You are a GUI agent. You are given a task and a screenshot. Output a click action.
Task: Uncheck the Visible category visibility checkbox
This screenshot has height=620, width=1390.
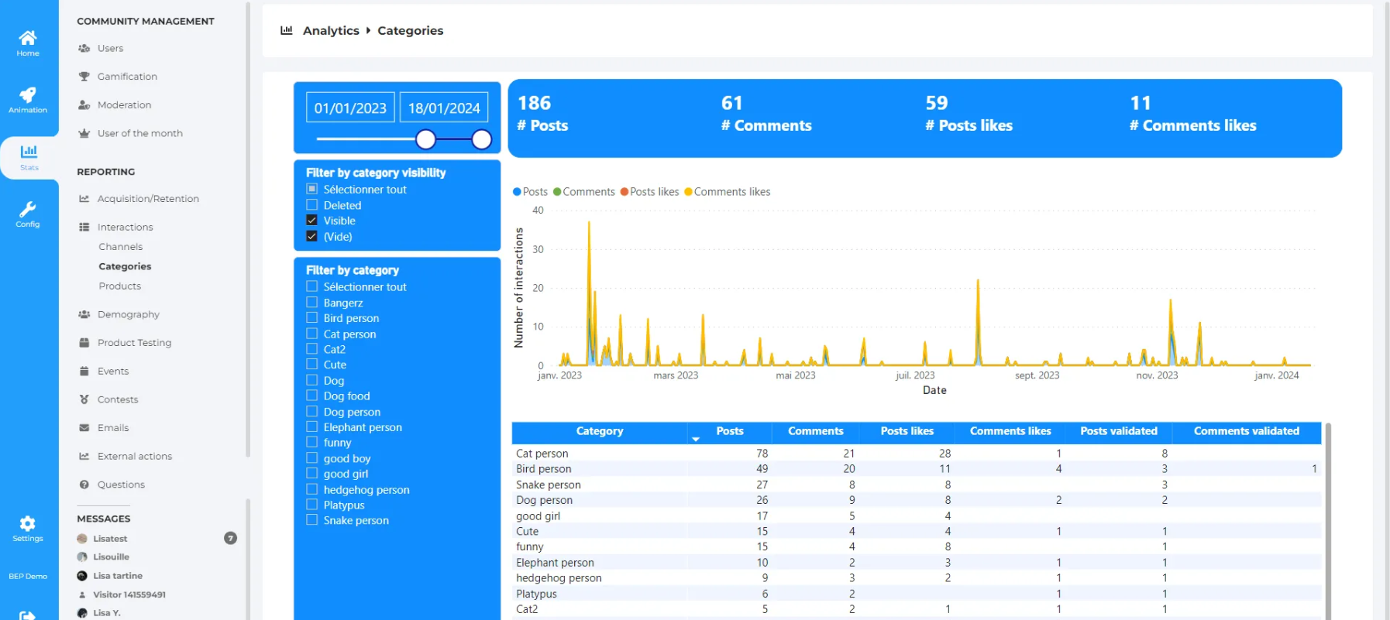pyautogui.click(x=312, y=221)
